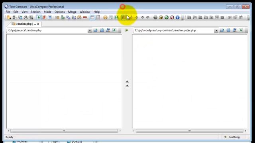Start comparison with the green play arrow
The image size is (255, 143).
pos(127,30)
